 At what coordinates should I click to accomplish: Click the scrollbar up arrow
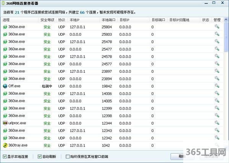(x=225, y=19)
